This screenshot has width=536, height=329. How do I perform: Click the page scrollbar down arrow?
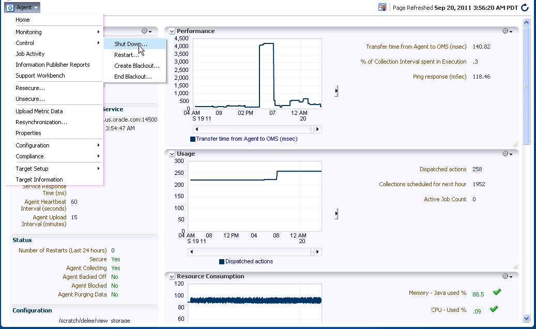pos(526,319)
